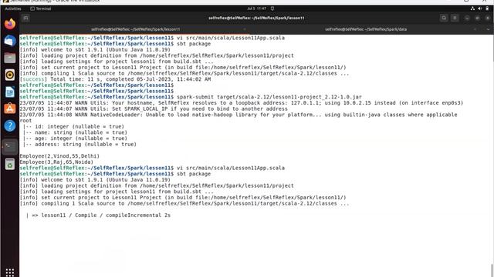Close the lesson11 terminal tab

[x=245, y=29]
